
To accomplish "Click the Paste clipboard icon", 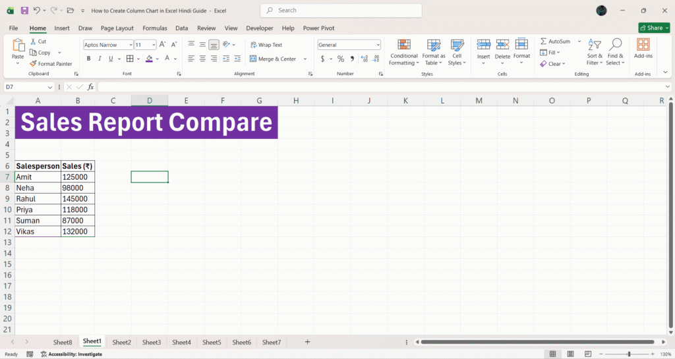I will (x=18, y=45).
